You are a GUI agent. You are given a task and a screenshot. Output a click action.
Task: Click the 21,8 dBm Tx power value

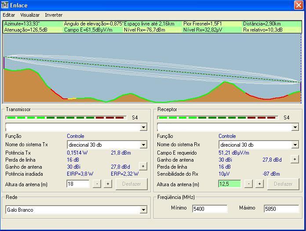[x=120, y=153]
